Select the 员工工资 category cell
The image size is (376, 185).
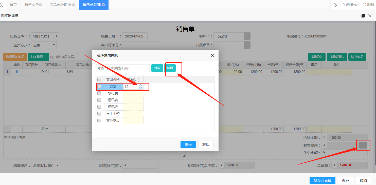click(113, 114)
